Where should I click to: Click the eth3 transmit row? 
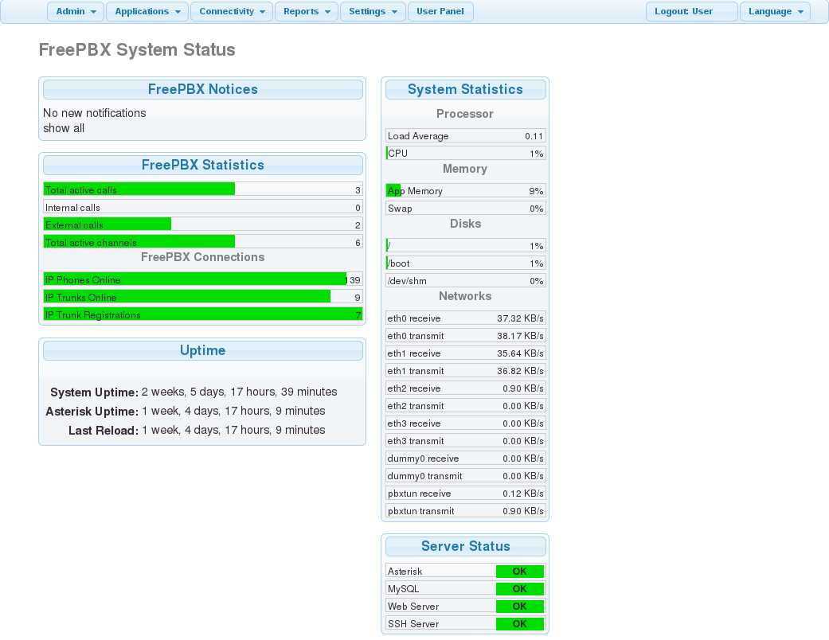(x=465, y=441)
